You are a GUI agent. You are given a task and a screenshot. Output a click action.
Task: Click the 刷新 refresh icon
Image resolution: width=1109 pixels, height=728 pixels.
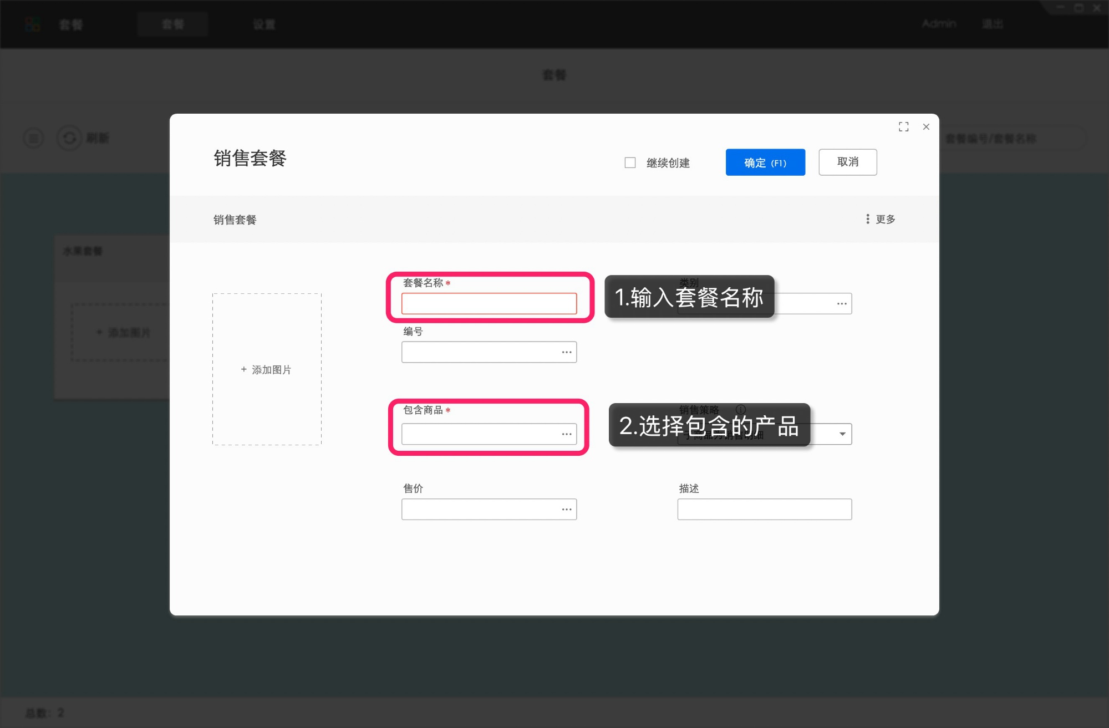pos(69,138)
